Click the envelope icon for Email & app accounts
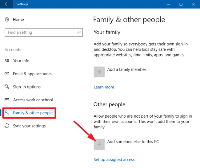Viewport: 200px width, 168px height. pyautogui.click(x=7, y=74)
